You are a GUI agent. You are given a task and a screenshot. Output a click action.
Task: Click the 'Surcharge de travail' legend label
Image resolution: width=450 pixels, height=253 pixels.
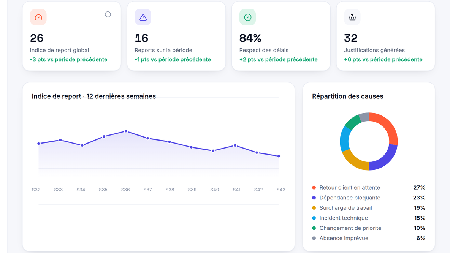click(x=345, y=208)
